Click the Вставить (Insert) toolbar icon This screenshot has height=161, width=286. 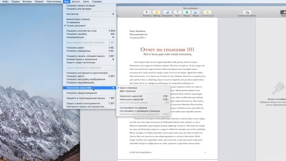147,13
